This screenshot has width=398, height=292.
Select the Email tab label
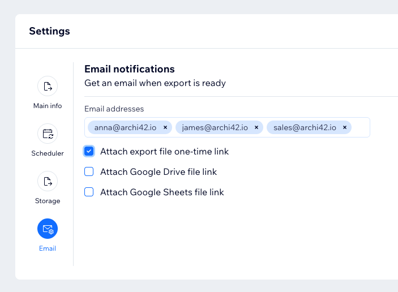click(48, 248)
